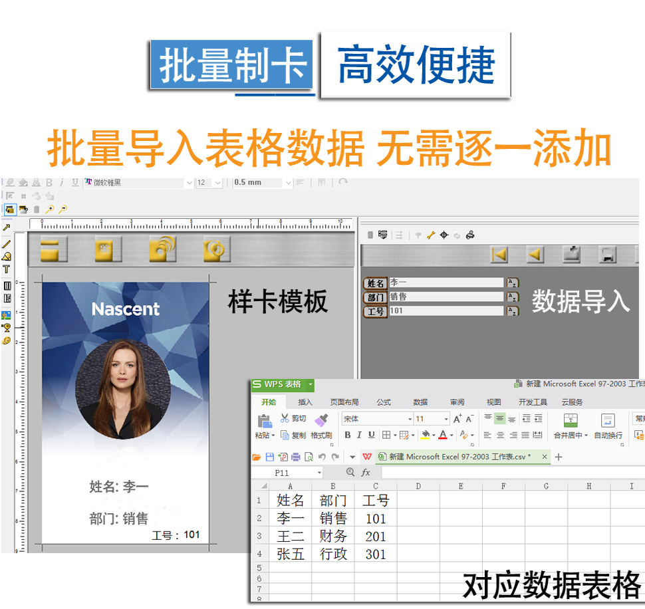The height and width of the screenshot is (609, 645).
Task: Click the yellow wrench settings icon
Action: pyautogui.click(x=431, y=235)
